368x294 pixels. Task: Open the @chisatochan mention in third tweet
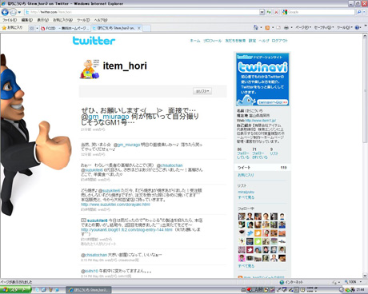point(170,165)
